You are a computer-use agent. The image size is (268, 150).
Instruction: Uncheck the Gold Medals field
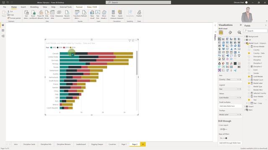coord(249,77)
